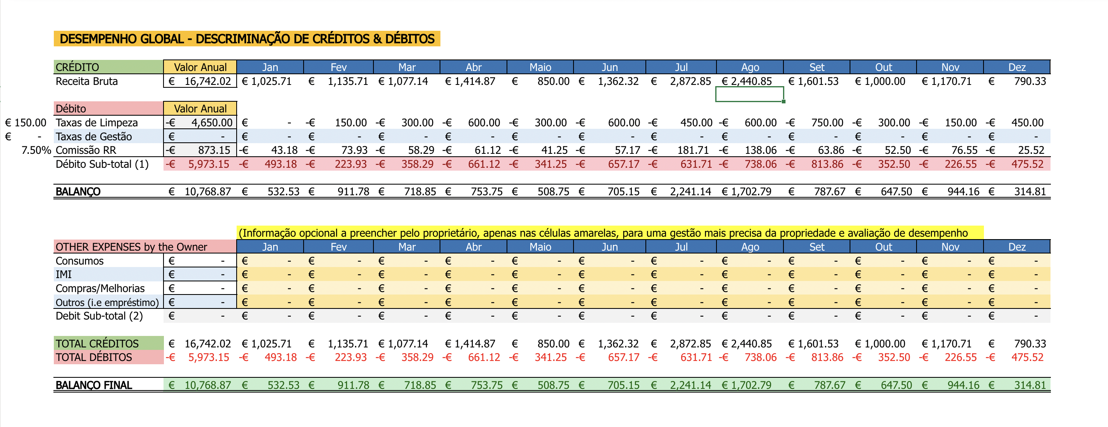Click the BALANÇO FINAL row label

coord(94,385)
